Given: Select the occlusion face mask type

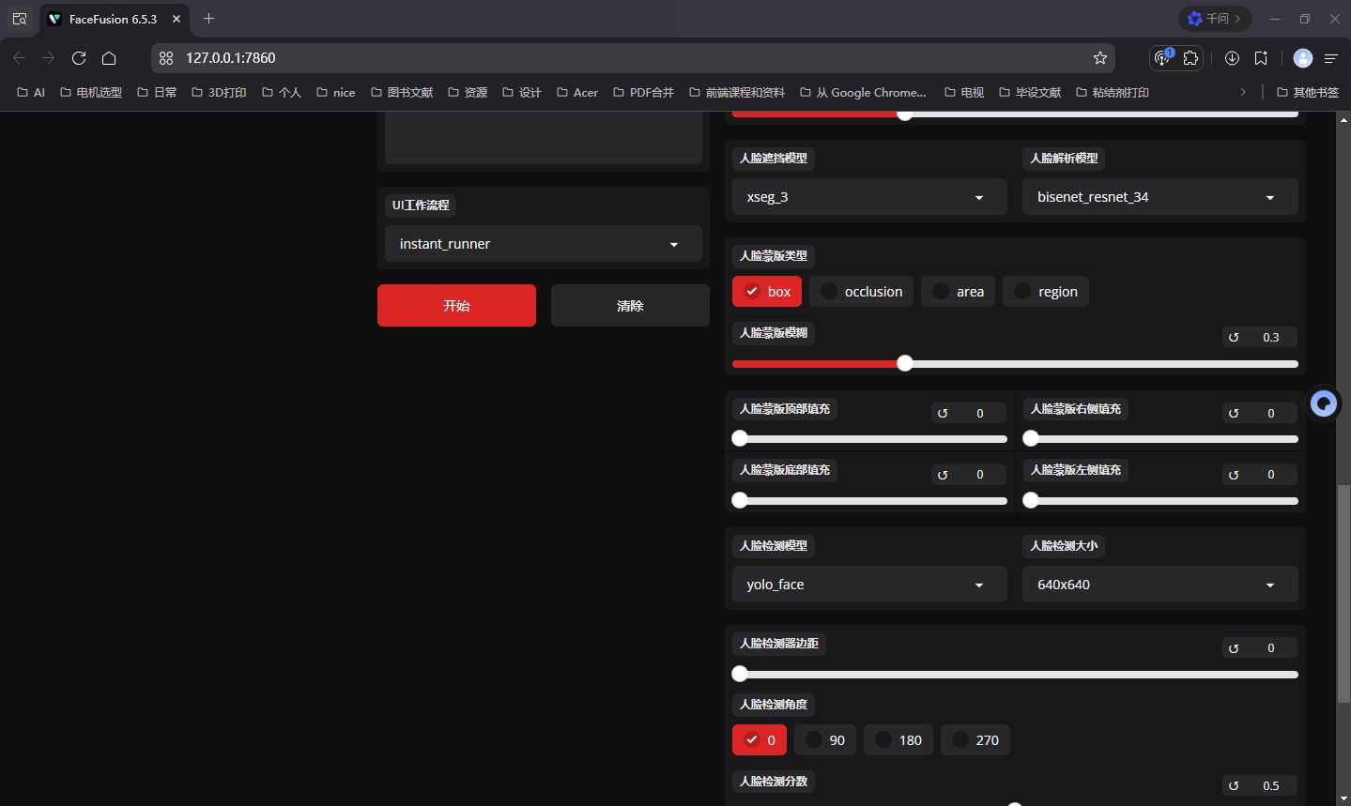Looking at the screenshot, I should (861, 292).
